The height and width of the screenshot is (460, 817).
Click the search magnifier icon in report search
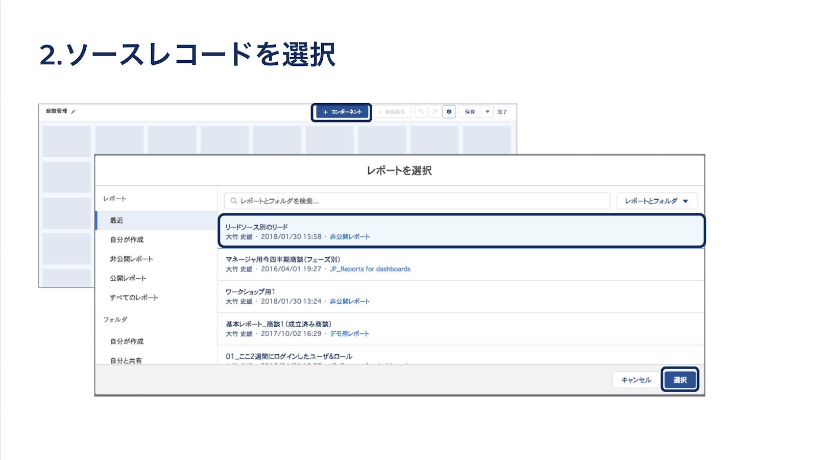click(233, 201)
